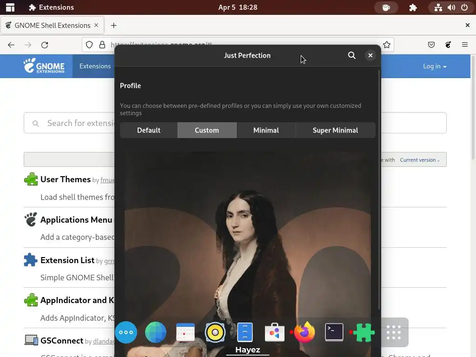Open the Extensions app menu in top bar
Image resolution: width=476 pixels, height=357 pixels.
[x=51, y=7]
